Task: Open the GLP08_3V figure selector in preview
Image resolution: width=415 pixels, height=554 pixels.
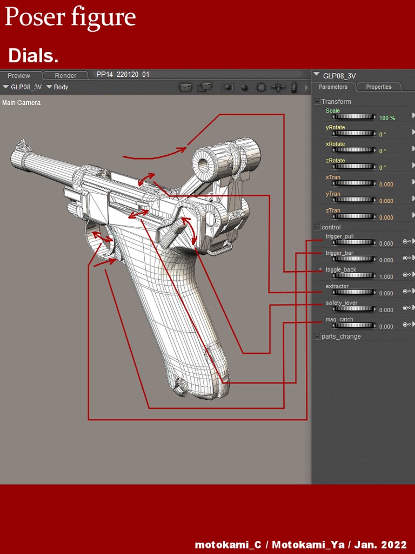Action: point(22,87)
